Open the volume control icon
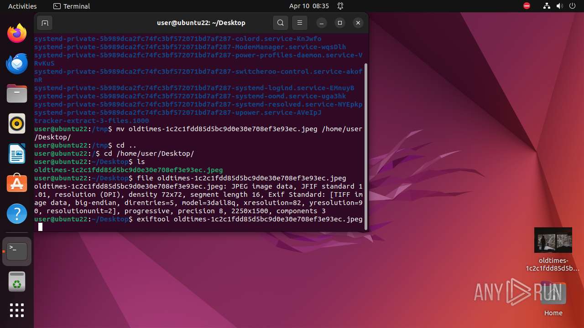The image size is (584, 328). point(560,6)
